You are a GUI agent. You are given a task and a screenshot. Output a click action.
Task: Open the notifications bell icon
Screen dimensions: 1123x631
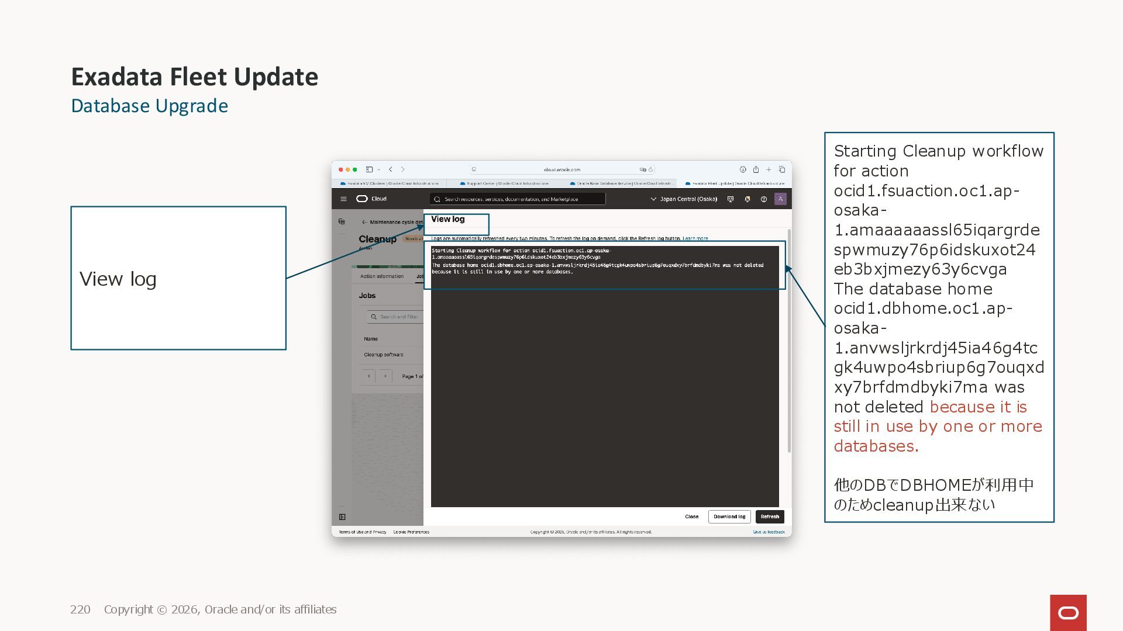pyautogui.click(x=747, y=199)
